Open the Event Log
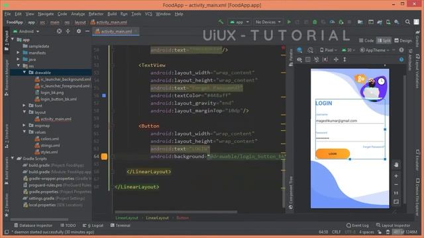This screenshot has height=238, width=424. click(358, 225)
